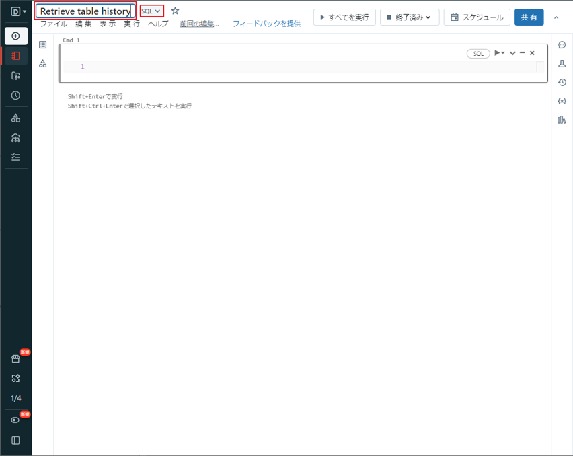Screen dimensions: 573x456
Task: Open the MLflow experiments flask icon
Action: pyautogui.click(x=562, y=64)
